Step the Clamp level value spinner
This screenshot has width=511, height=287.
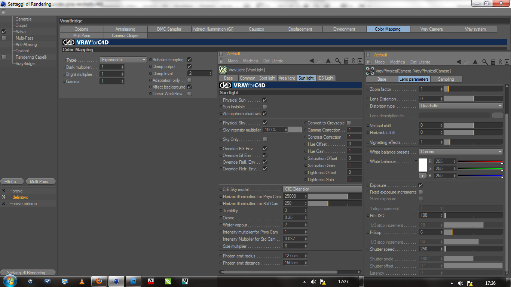(x=210, y=74)
